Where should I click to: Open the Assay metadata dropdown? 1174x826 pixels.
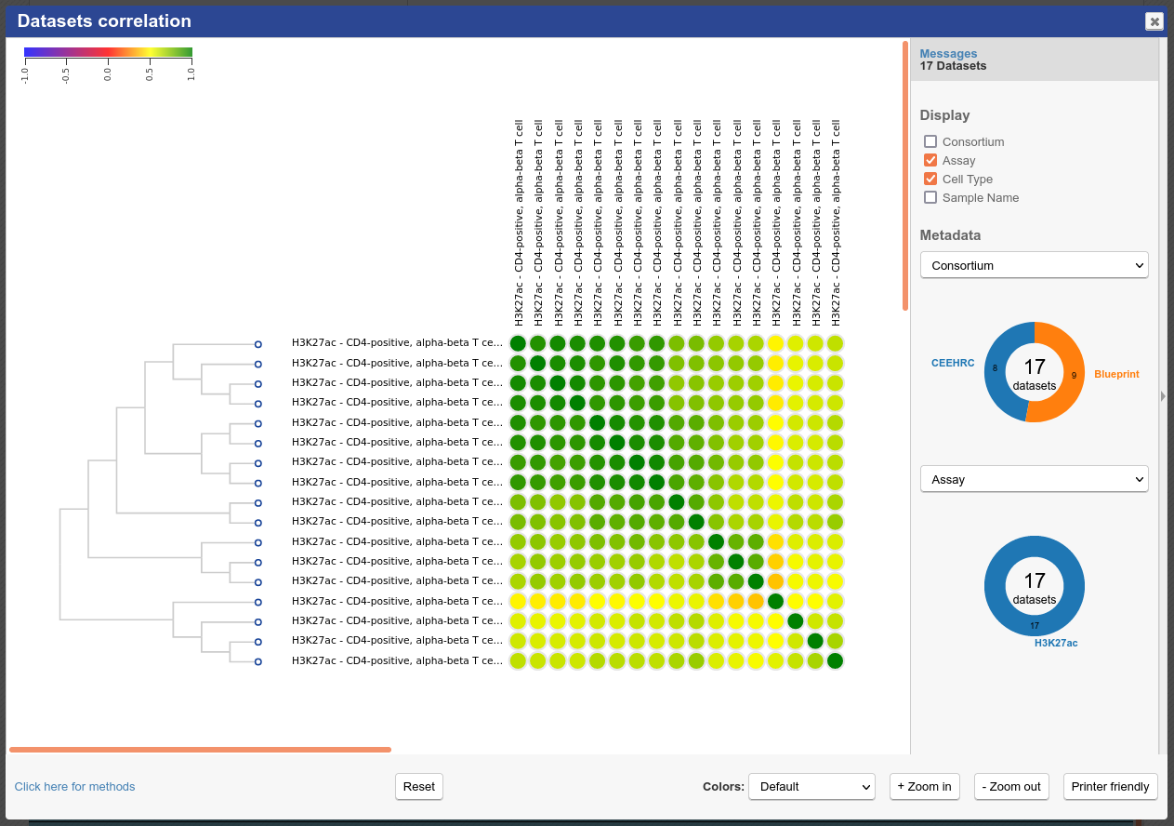(1034, 479)
